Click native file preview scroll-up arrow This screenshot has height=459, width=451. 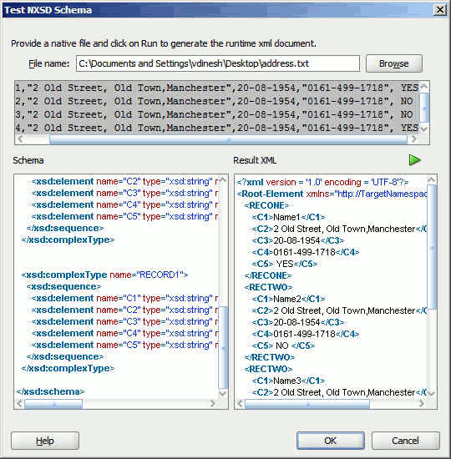click(x=424, y=87)
